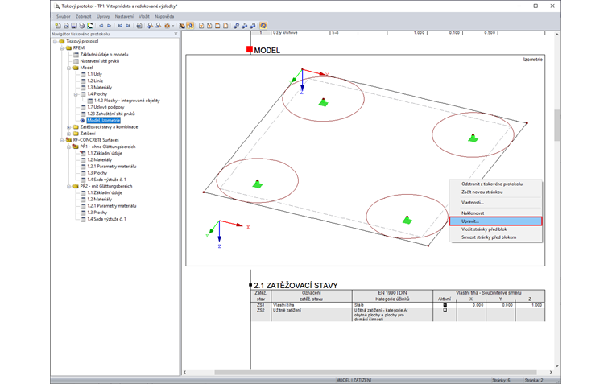The width and height of the screenshot is (612, 384).
Task: Click the vertical scrollbar thumb of report view
Action: pos(556,126)
